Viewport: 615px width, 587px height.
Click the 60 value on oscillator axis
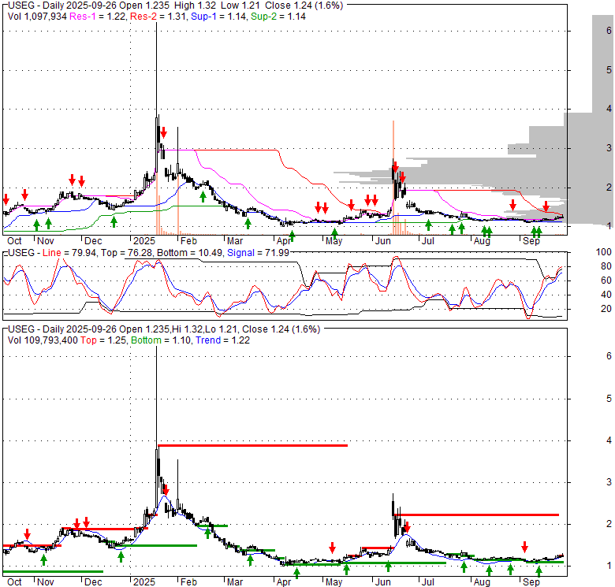coord(606,280)
